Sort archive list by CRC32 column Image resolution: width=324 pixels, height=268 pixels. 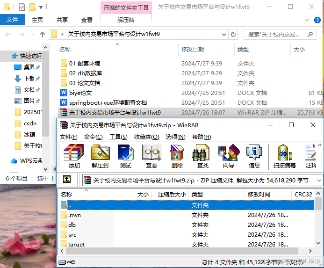click(303, 195)
